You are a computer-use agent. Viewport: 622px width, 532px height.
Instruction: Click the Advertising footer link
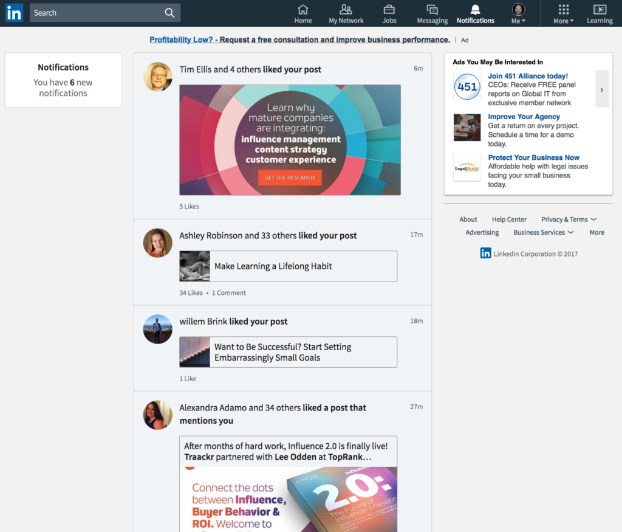pos(482,232)
